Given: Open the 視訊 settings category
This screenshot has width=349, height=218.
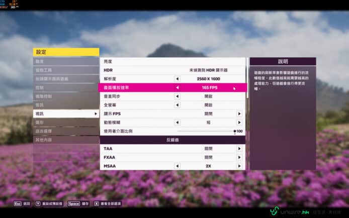Looking at the screenshot, I should point(66,114).
